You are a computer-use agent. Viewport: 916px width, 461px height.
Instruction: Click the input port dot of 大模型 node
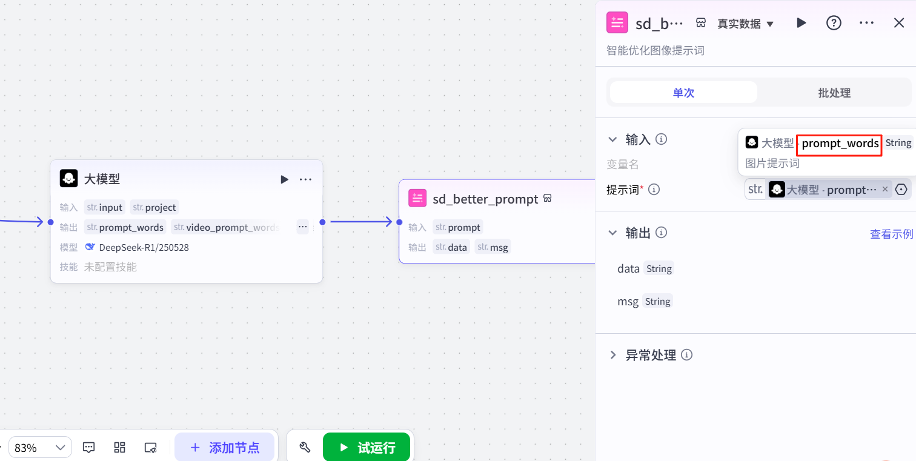[50, 222]
